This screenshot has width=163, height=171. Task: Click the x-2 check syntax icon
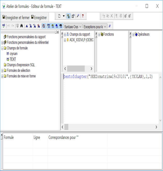pyautogui.click(x=4, y=26)
